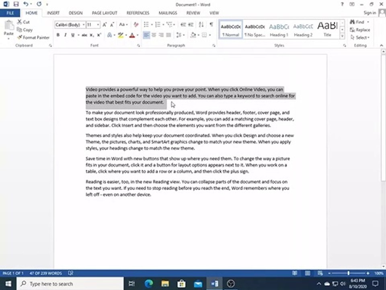Apply the Heading 1 style
386x290 pixels.
coord(279,29)
